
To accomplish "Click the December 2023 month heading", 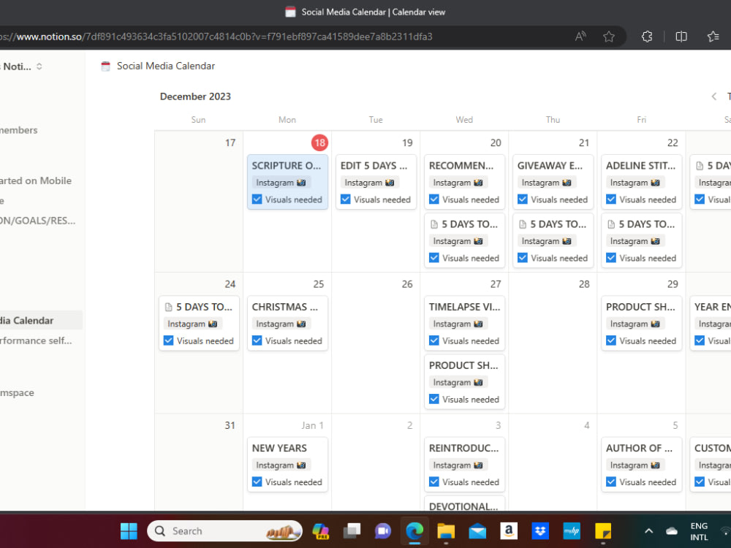I will pyautogui.click(x=195, y=96).
